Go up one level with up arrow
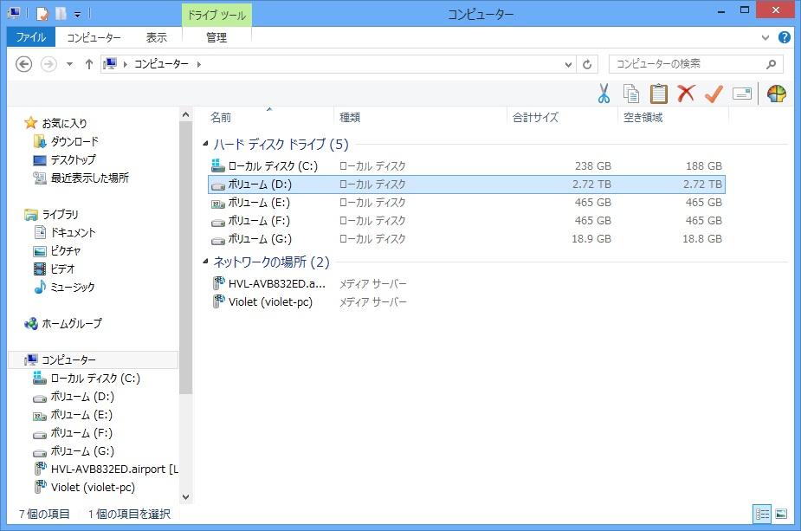Image resolution: width=801 pixels, height=531 pixels. tap(89, 64)
